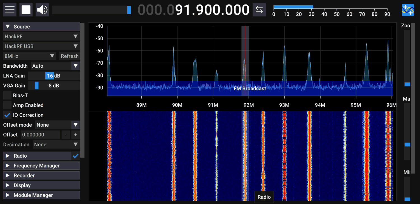Open the HackRF source dropdown
The height and width of the screenshot is (204, 420).
[41, 36]
